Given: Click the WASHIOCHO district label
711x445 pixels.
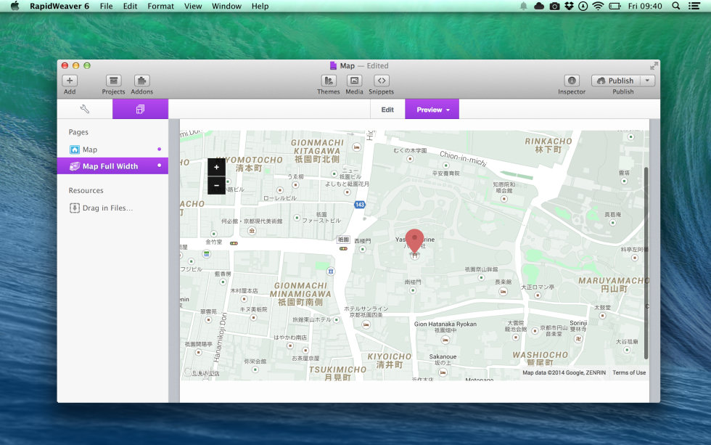Looking at the screenshot, I should click(540, 359).
